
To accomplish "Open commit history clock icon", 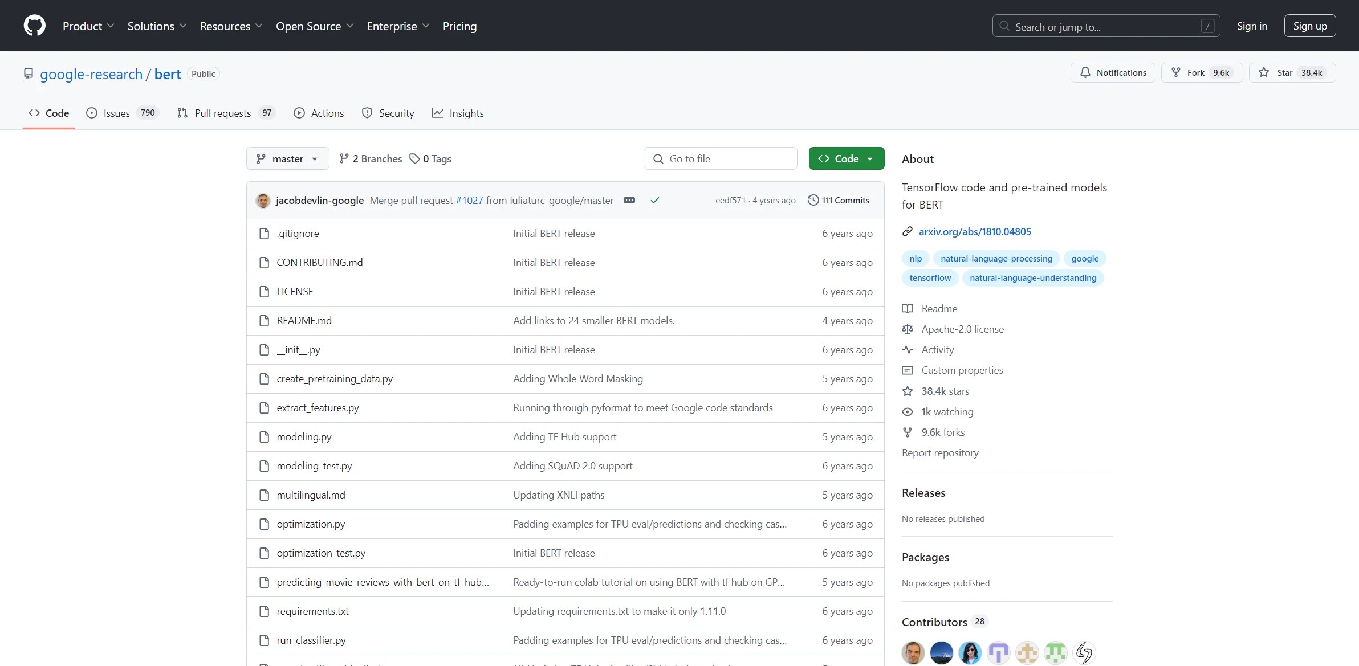I will (813, 200).
